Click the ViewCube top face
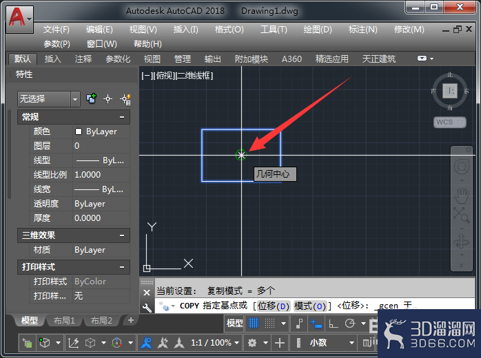This screenshot has width=481, height=358. pos(450,91)
